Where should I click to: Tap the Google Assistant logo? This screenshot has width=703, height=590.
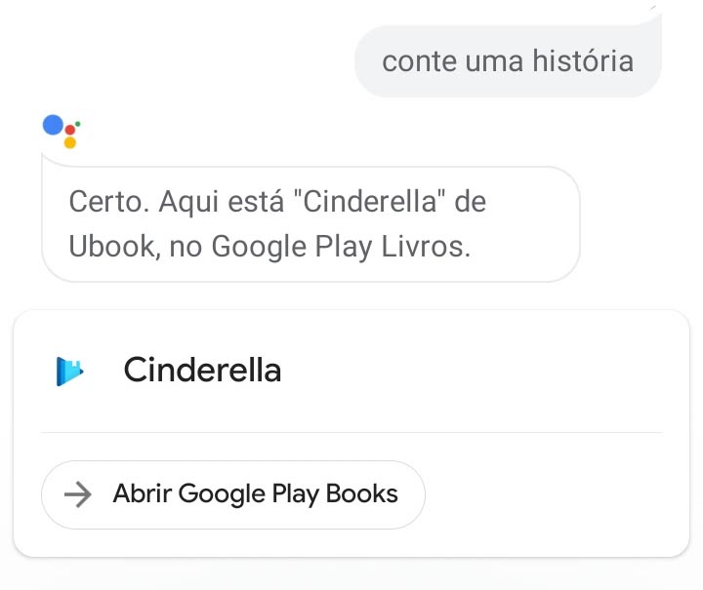[62, 131]
